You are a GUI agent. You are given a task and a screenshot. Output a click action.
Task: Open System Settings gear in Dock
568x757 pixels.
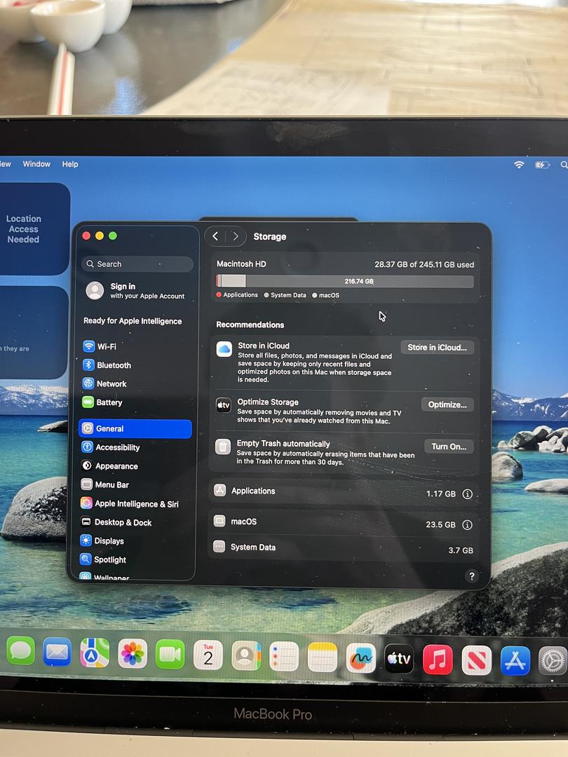[553, 661]
